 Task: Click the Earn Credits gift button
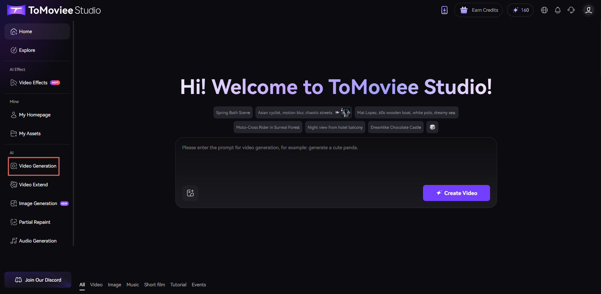(478, 10)
